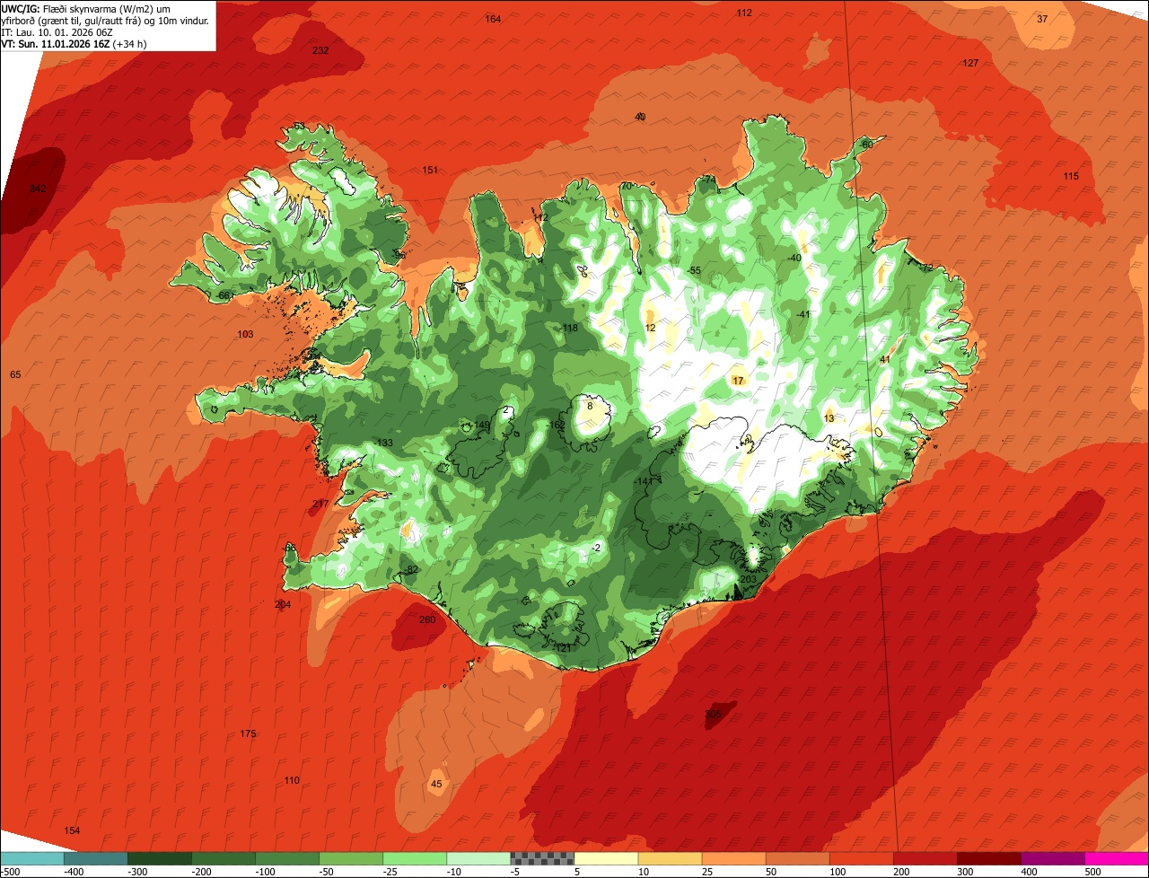Viewport: 1149px width, 878px height.
Task: Click the value 260 off the south coast
Action: (x=427, y=619)
